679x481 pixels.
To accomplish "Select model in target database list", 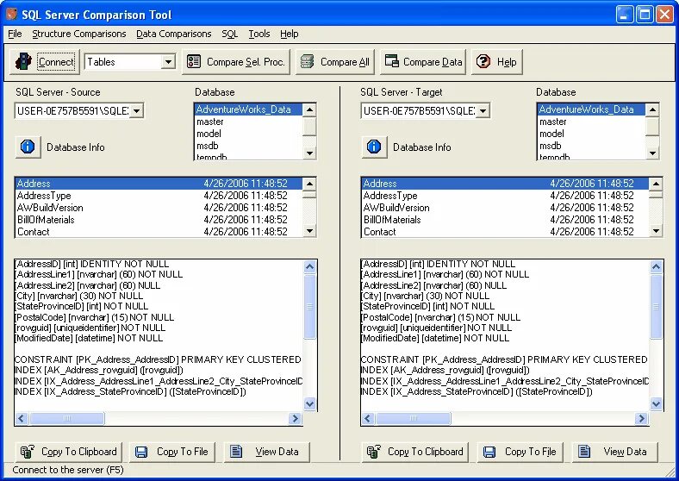I will (591, 134).
